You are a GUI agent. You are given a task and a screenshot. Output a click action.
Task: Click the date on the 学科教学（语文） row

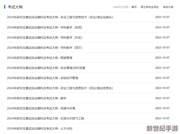pos(162,48)
